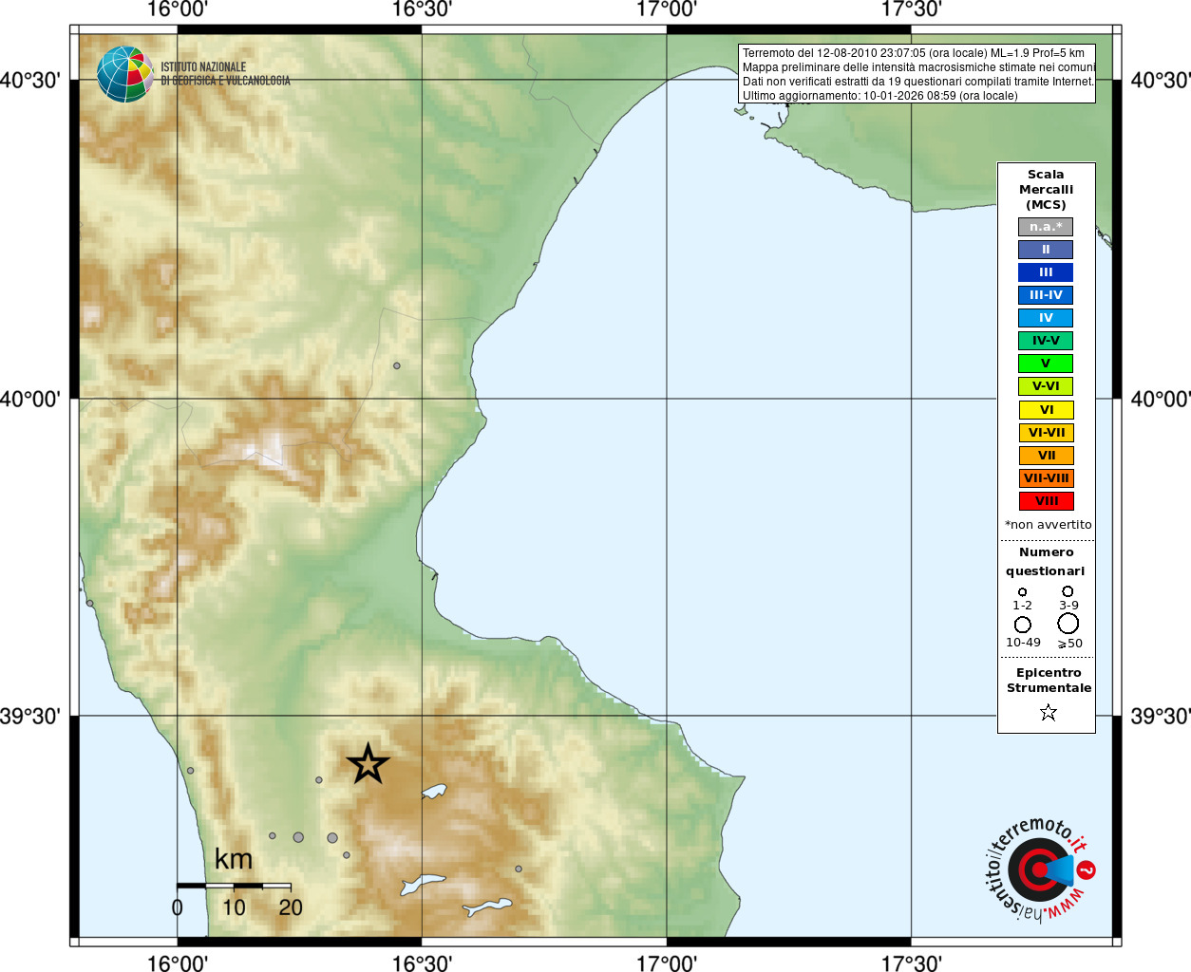Select the VII-VIII intensity swatch
Viewport: 1191px width, 972px height.
click(x=1046, y=478)
